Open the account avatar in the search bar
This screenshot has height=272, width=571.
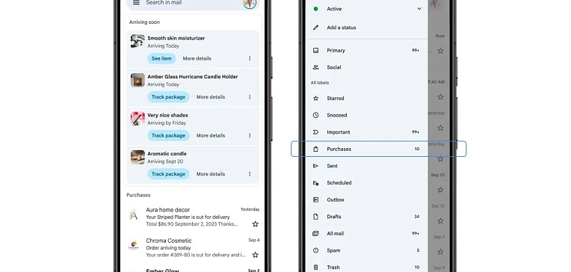click(x=250, y=3)
